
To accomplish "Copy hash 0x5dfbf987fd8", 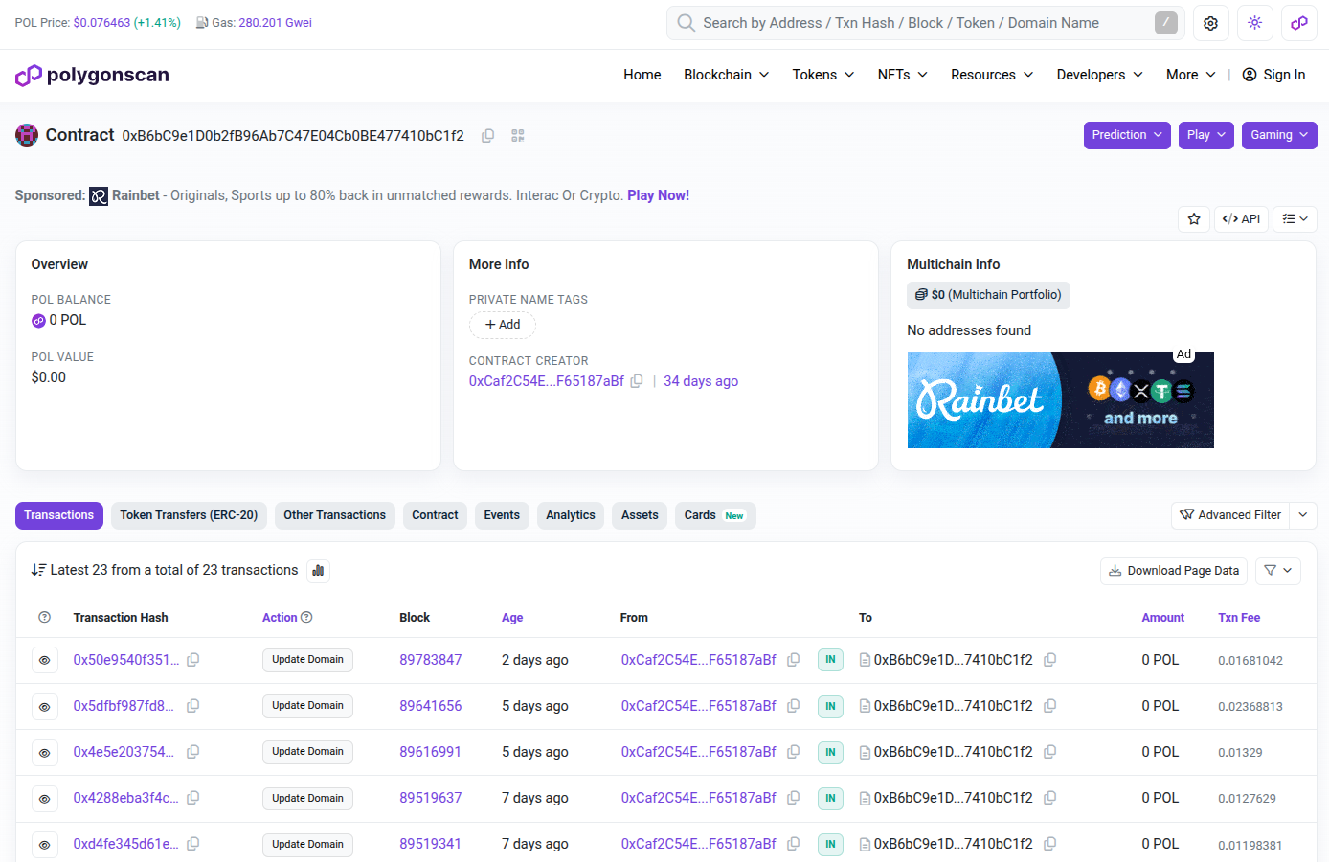I will pos(193,706).
